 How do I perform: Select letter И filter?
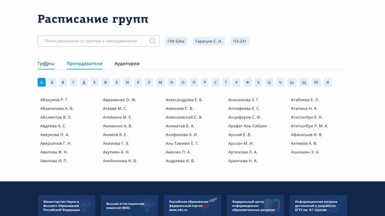(x=128, y=82)
